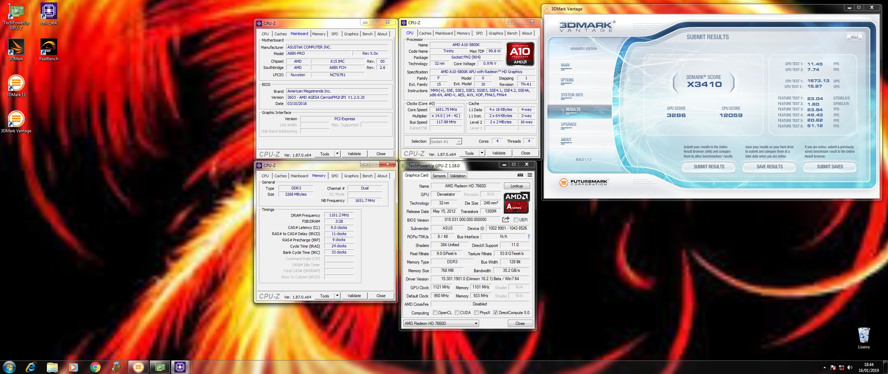Switch to CPU-Z taskbar button
The height and width of the screenshot is (374, 888).
point(180,367)
